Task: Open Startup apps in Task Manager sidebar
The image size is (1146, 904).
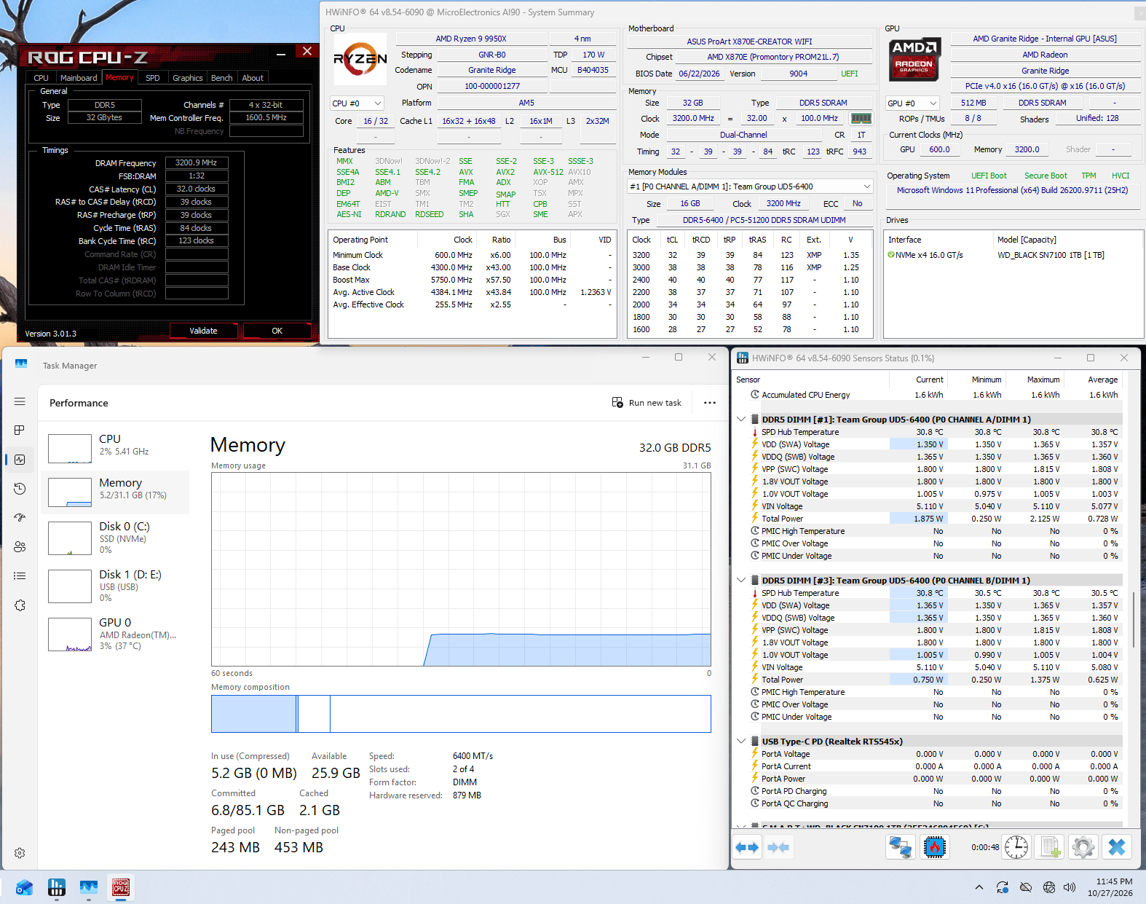Action: [x=20, y=518]
